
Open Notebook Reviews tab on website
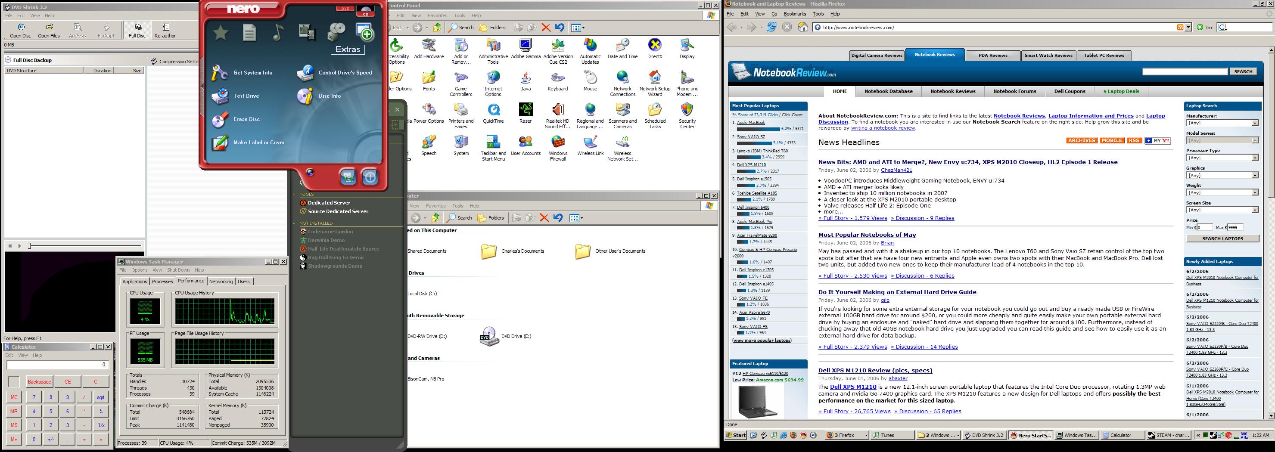coord(934,54)
